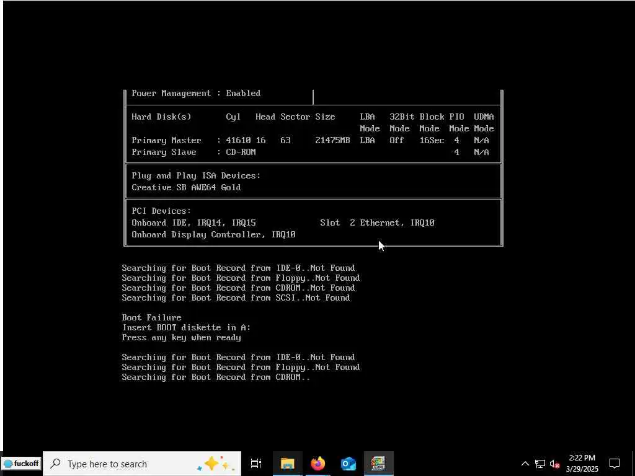The image size is (635, 476).
Task: Select the emulator app taskbar icon
Action: pos(379,464)
